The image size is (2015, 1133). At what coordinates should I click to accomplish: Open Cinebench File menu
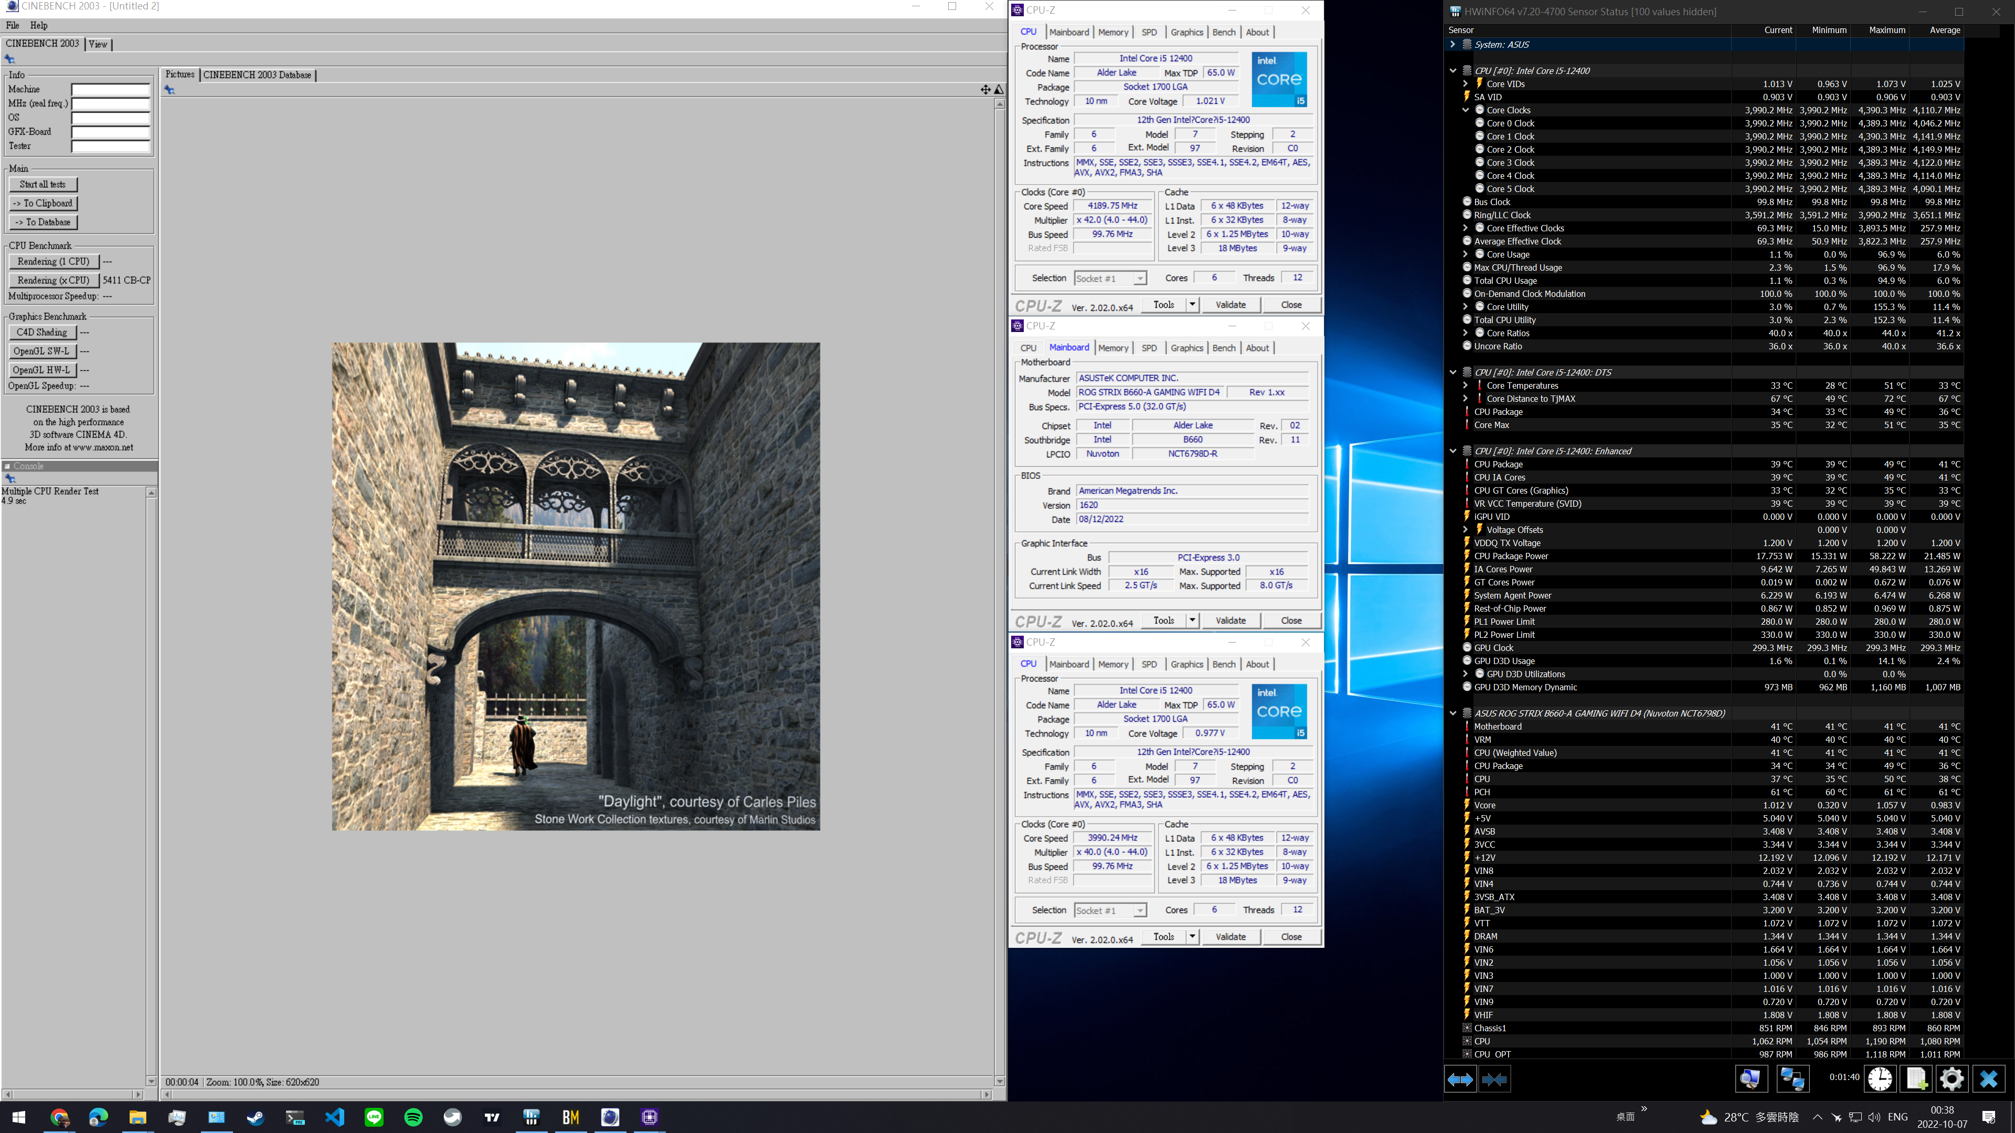click(x=13, y=25)
